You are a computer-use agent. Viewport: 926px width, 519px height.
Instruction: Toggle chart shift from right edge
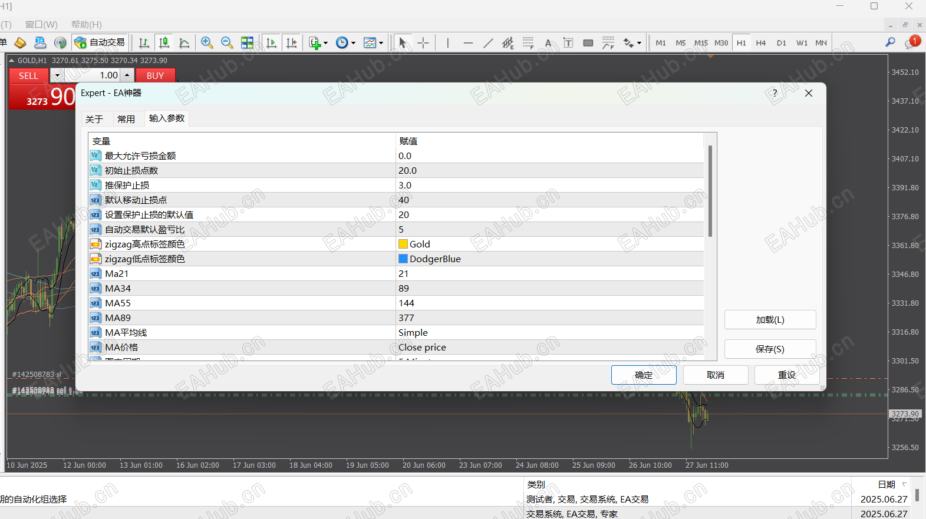pos(292,42)
